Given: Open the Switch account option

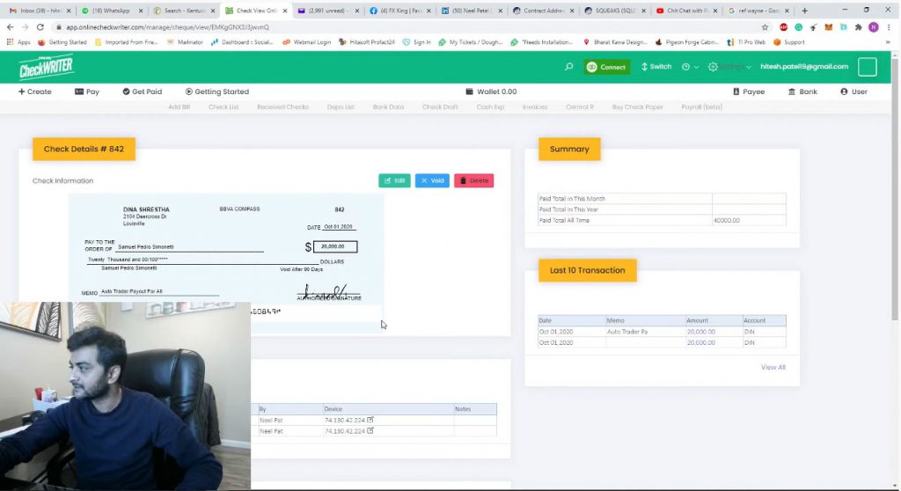Looking at the screenshot, I should pos(656,67).
